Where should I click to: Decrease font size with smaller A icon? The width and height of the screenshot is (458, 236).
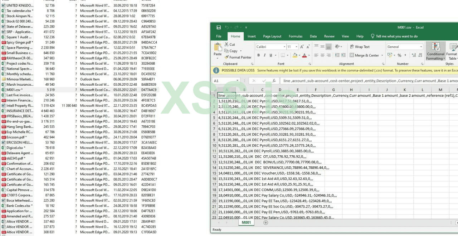(x=309, y=47)
